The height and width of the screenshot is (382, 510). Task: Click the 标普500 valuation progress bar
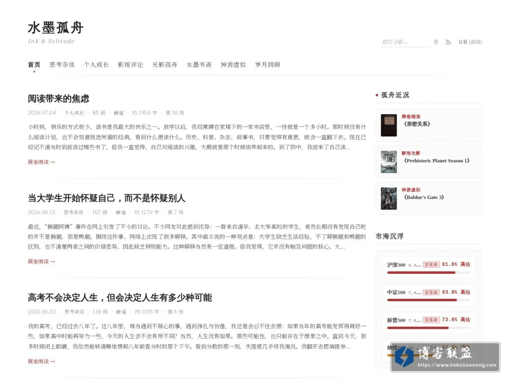pos(428,328)
